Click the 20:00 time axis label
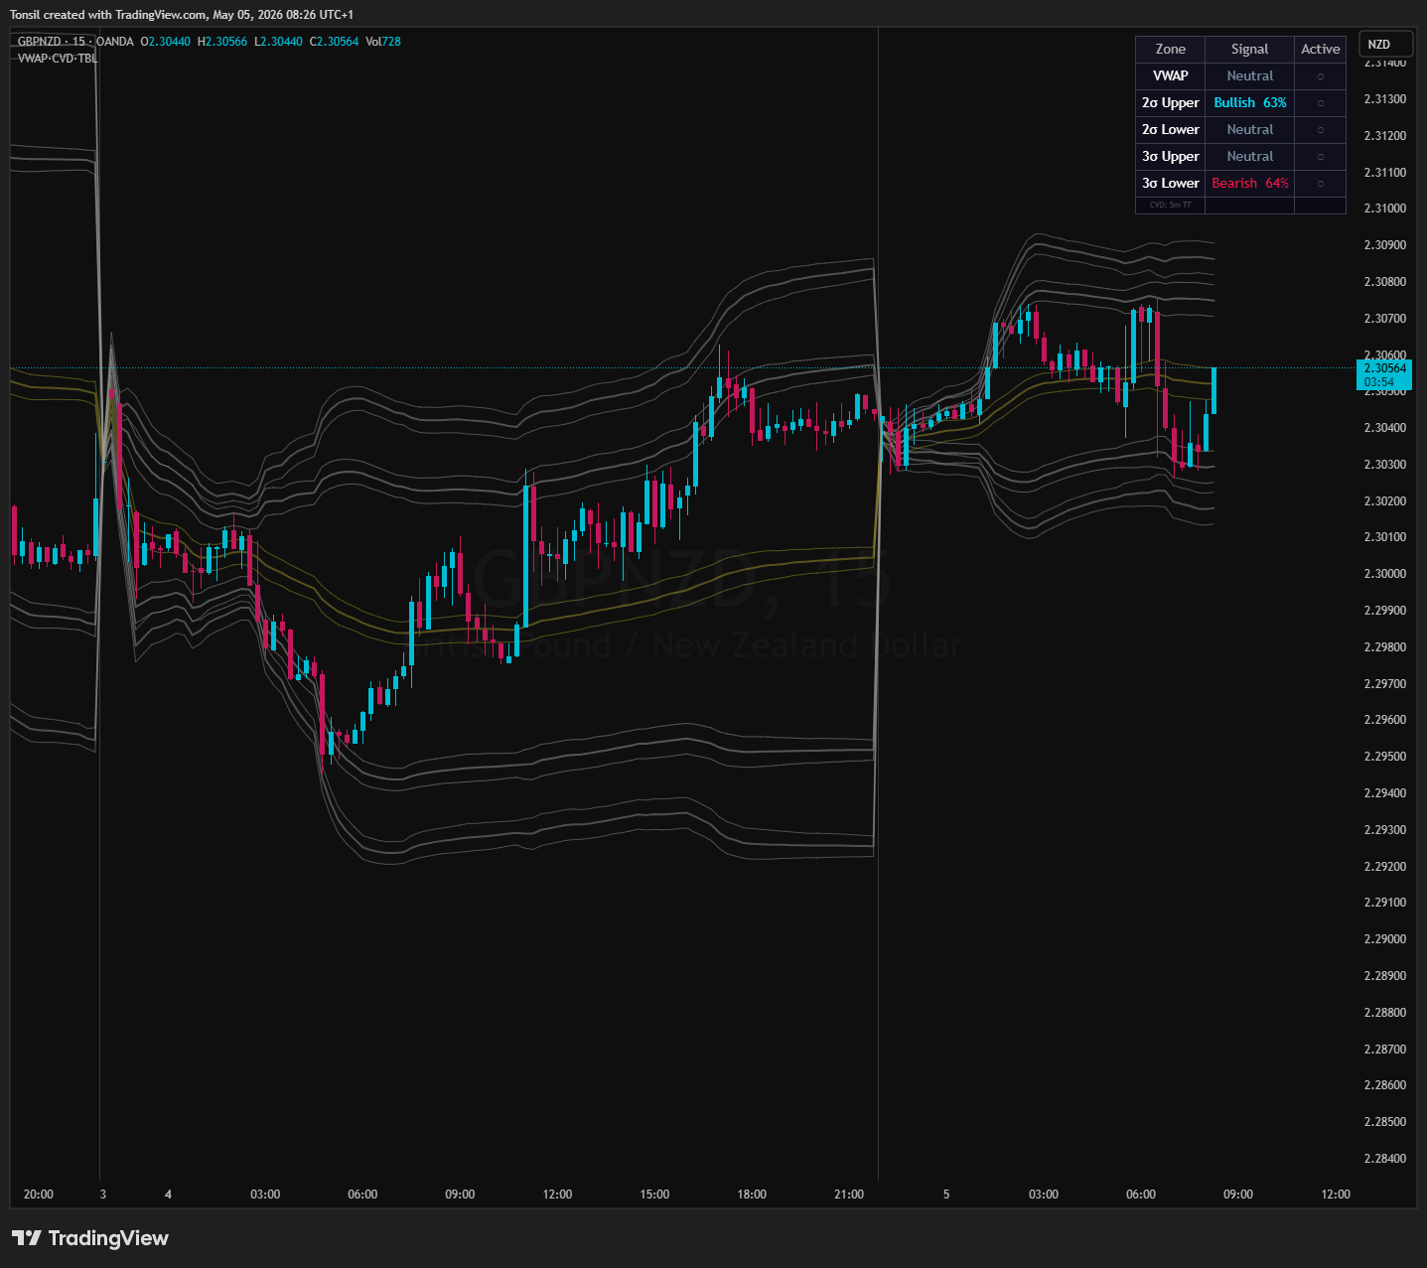This screenshot has width=1427, height=1268. pos(39,1195)
